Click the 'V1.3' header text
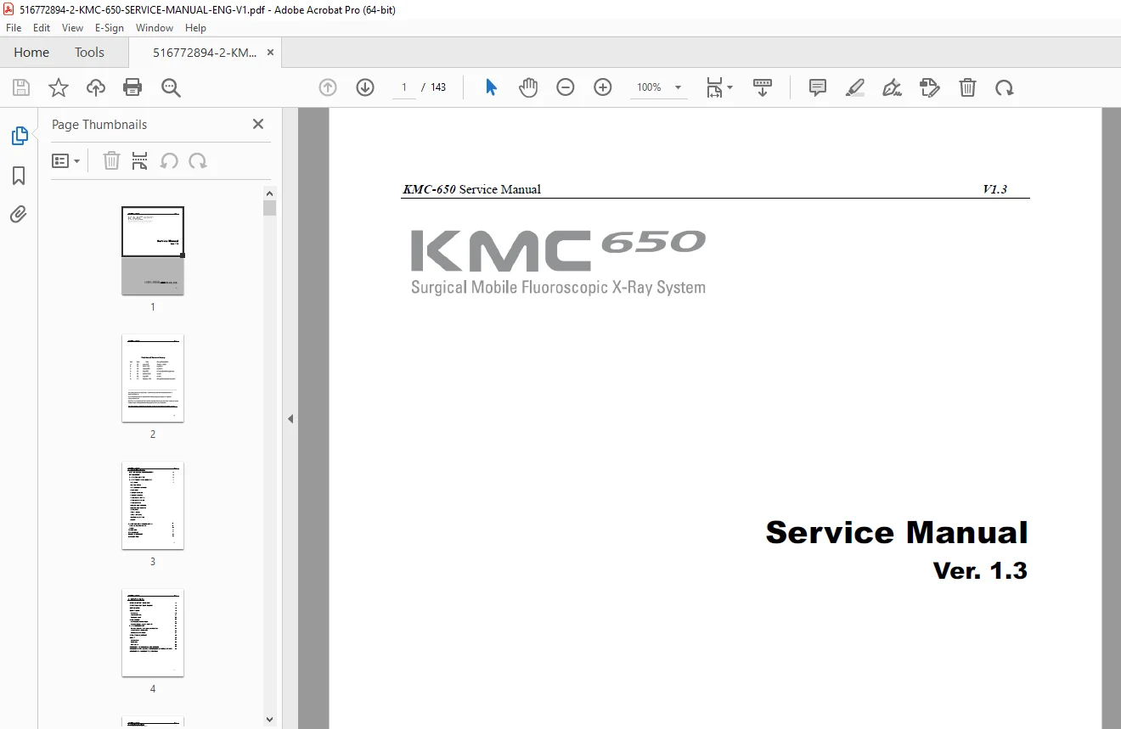The image size is (1121, 729). [994, 189]
